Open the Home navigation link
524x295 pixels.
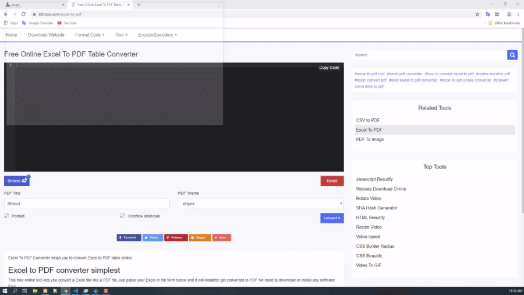(x=11, y=35)
